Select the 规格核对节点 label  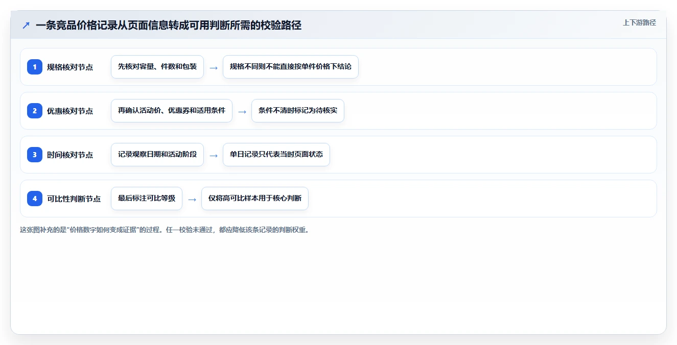coord(70,67)
